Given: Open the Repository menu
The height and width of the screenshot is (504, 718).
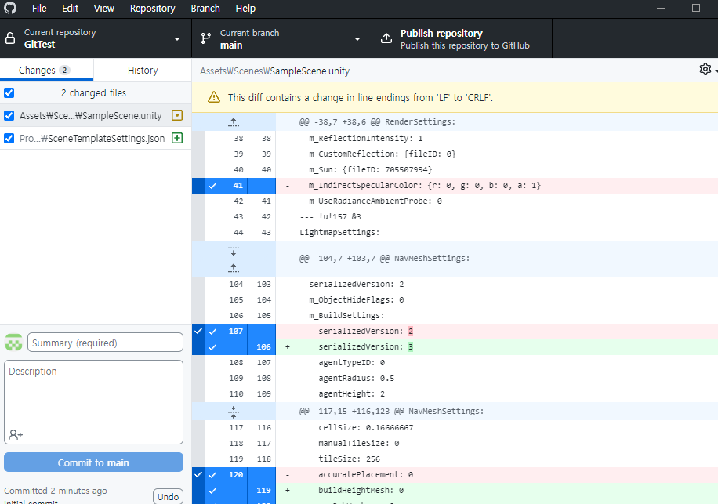Looking at the screenshot, I should click(x=153, y=9).
